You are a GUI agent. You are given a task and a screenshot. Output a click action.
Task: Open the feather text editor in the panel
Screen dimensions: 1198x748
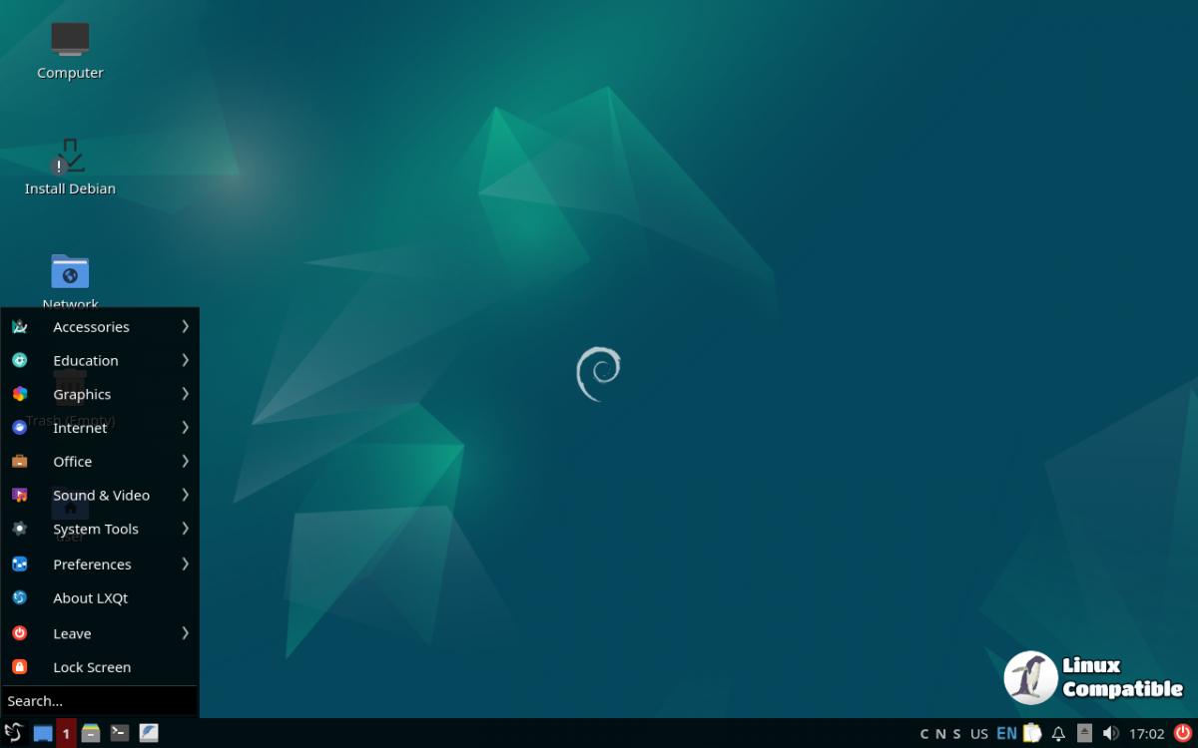(149, 734)
